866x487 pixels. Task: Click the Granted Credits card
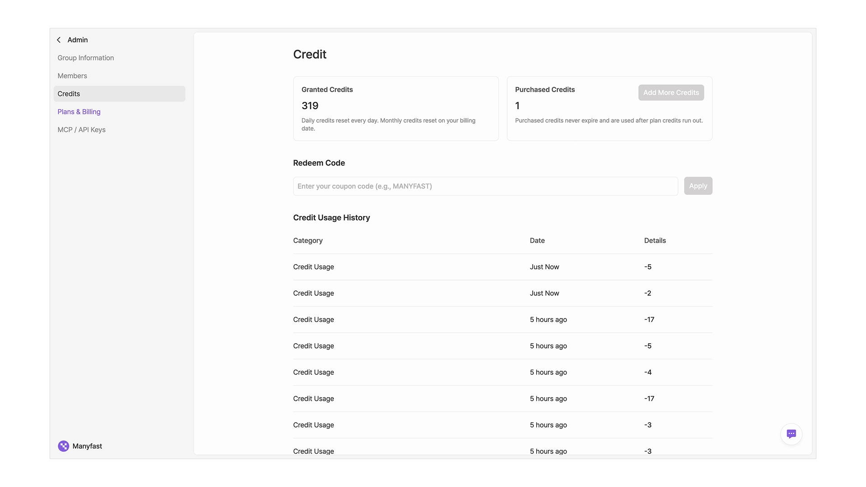(x=396, y=108)
